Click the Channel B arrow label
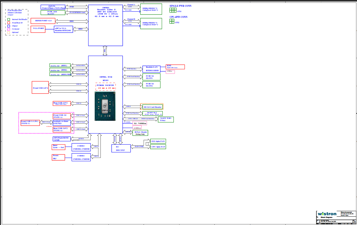The height and width of the screenshot is (225, 357). pos(131,19)
